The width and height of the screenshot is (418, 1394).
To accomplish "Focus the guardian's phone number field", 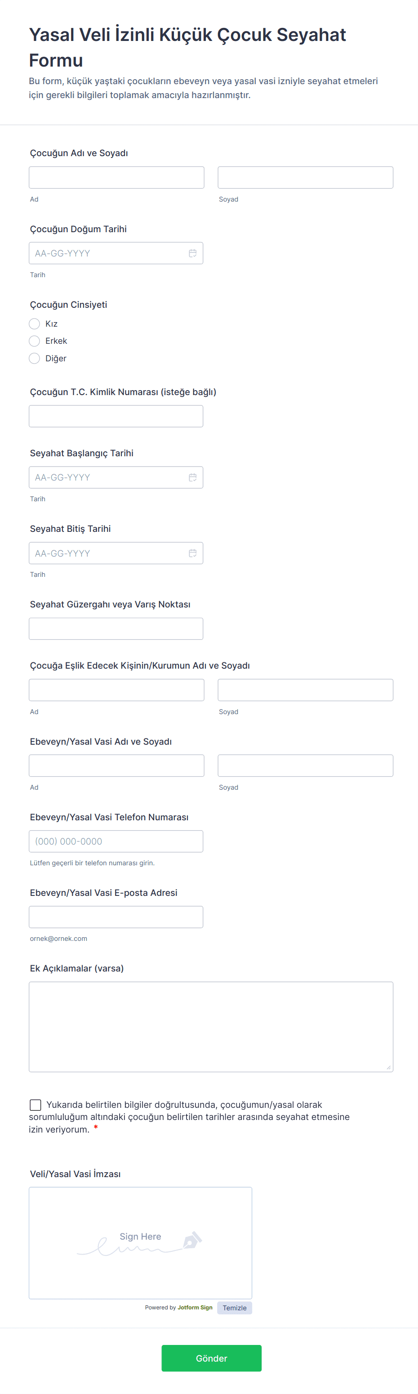I will (x=116, y=841).
